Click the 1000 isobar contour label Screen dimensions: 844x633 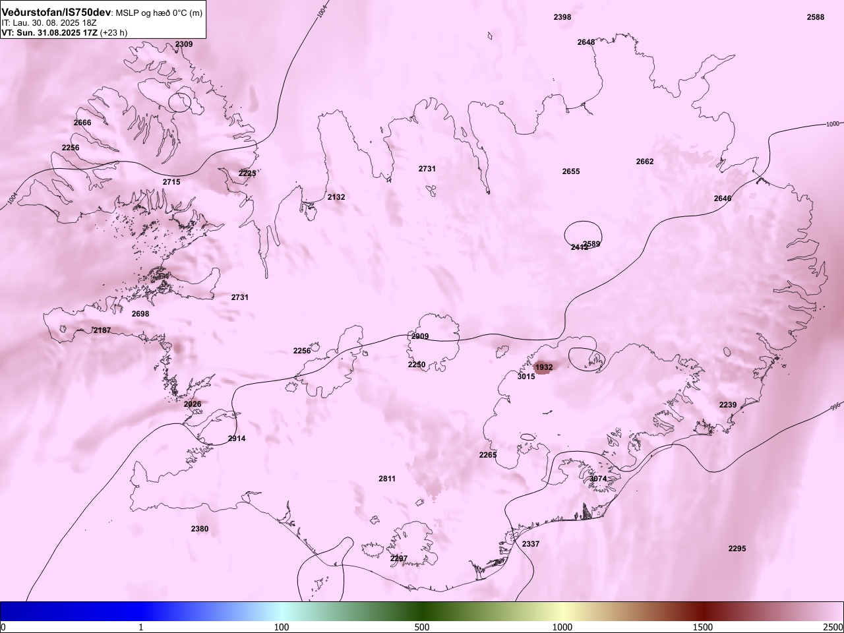(x=833, y=123)
